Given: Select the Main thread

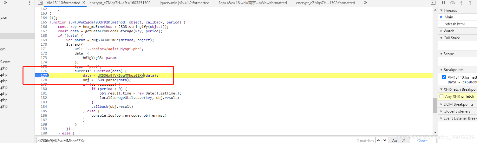Looking at the screenshot, I should pos(458,17).
